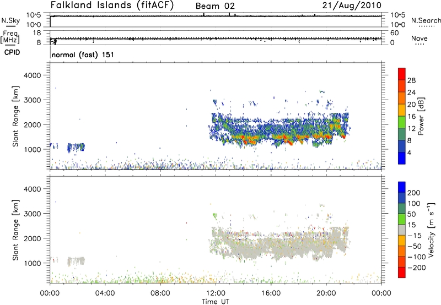Viewport: 441px width, 305px height.
Task: Click the 'Velocity [m s-1]' colorbar title
Action: pyautogui.click(x=431, y=230)
